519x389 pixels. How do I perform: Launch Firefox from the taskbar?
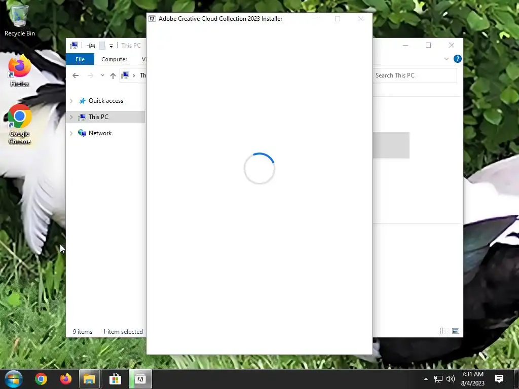coord(65,379)
